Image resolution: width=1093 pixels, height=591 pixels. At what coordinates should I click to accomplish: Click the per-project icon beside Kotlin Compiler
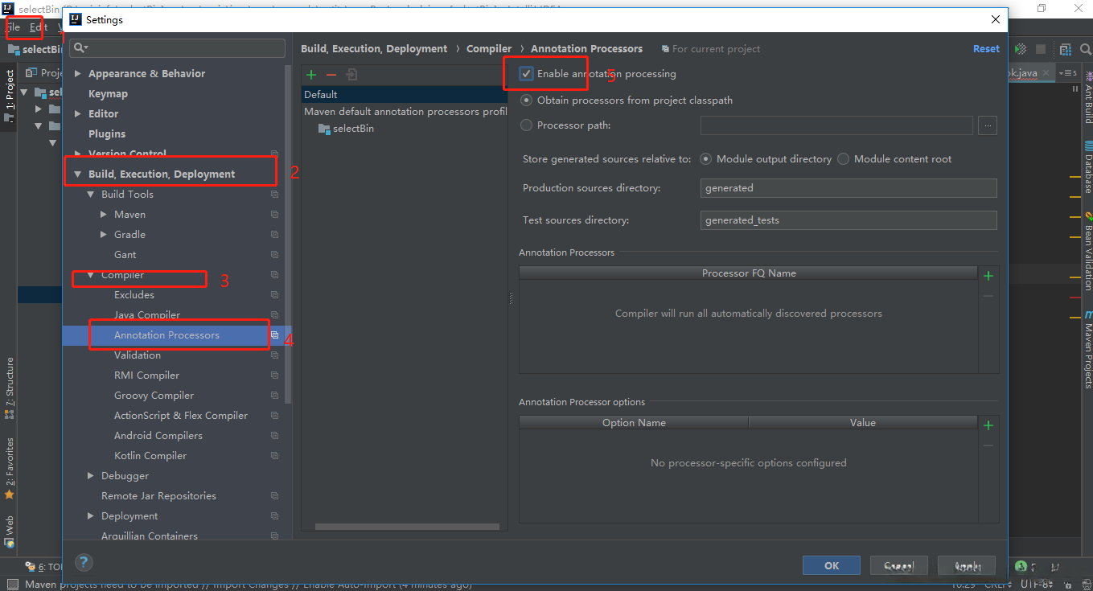coord(274,456)
